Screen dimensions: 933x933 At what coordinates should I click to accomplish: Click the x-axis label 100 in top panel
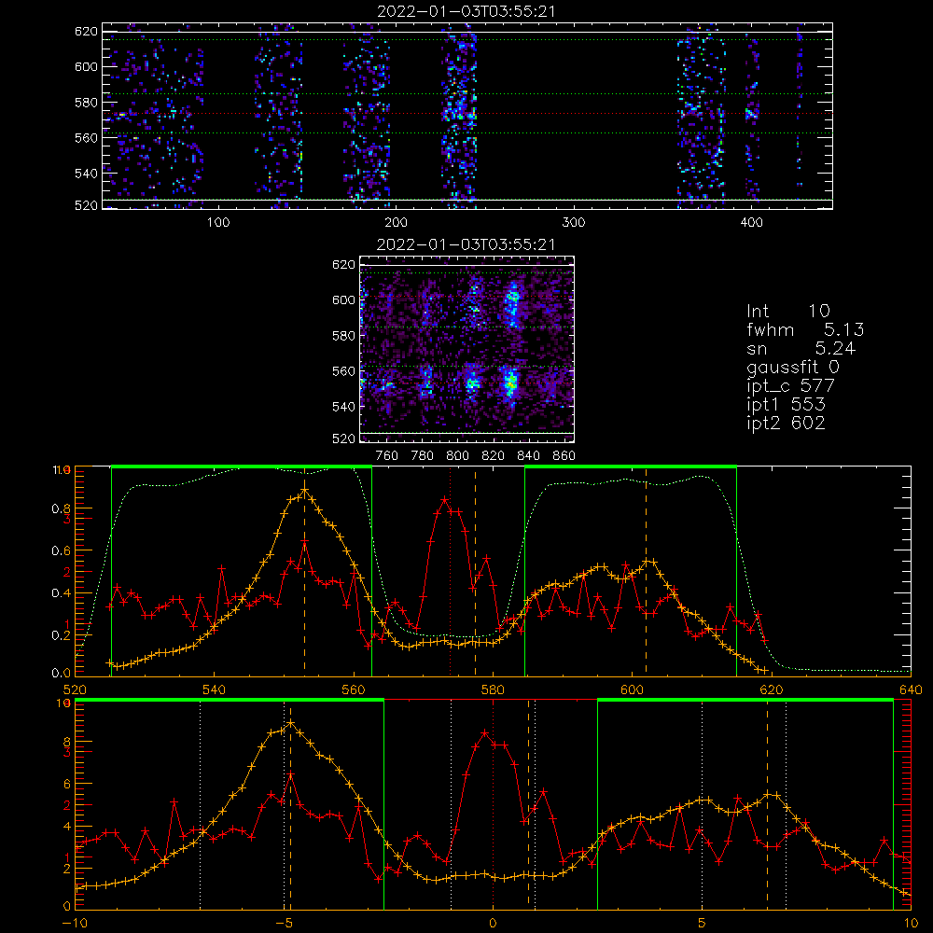[217, 223]
